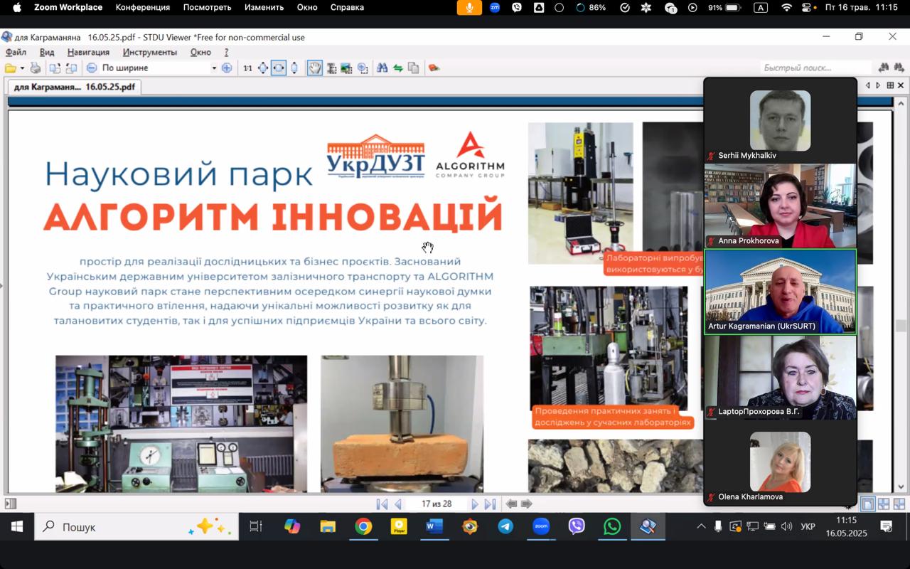910x569 pixels.
Task: Choose the zoom selection tool
Action: click(363, 68)
